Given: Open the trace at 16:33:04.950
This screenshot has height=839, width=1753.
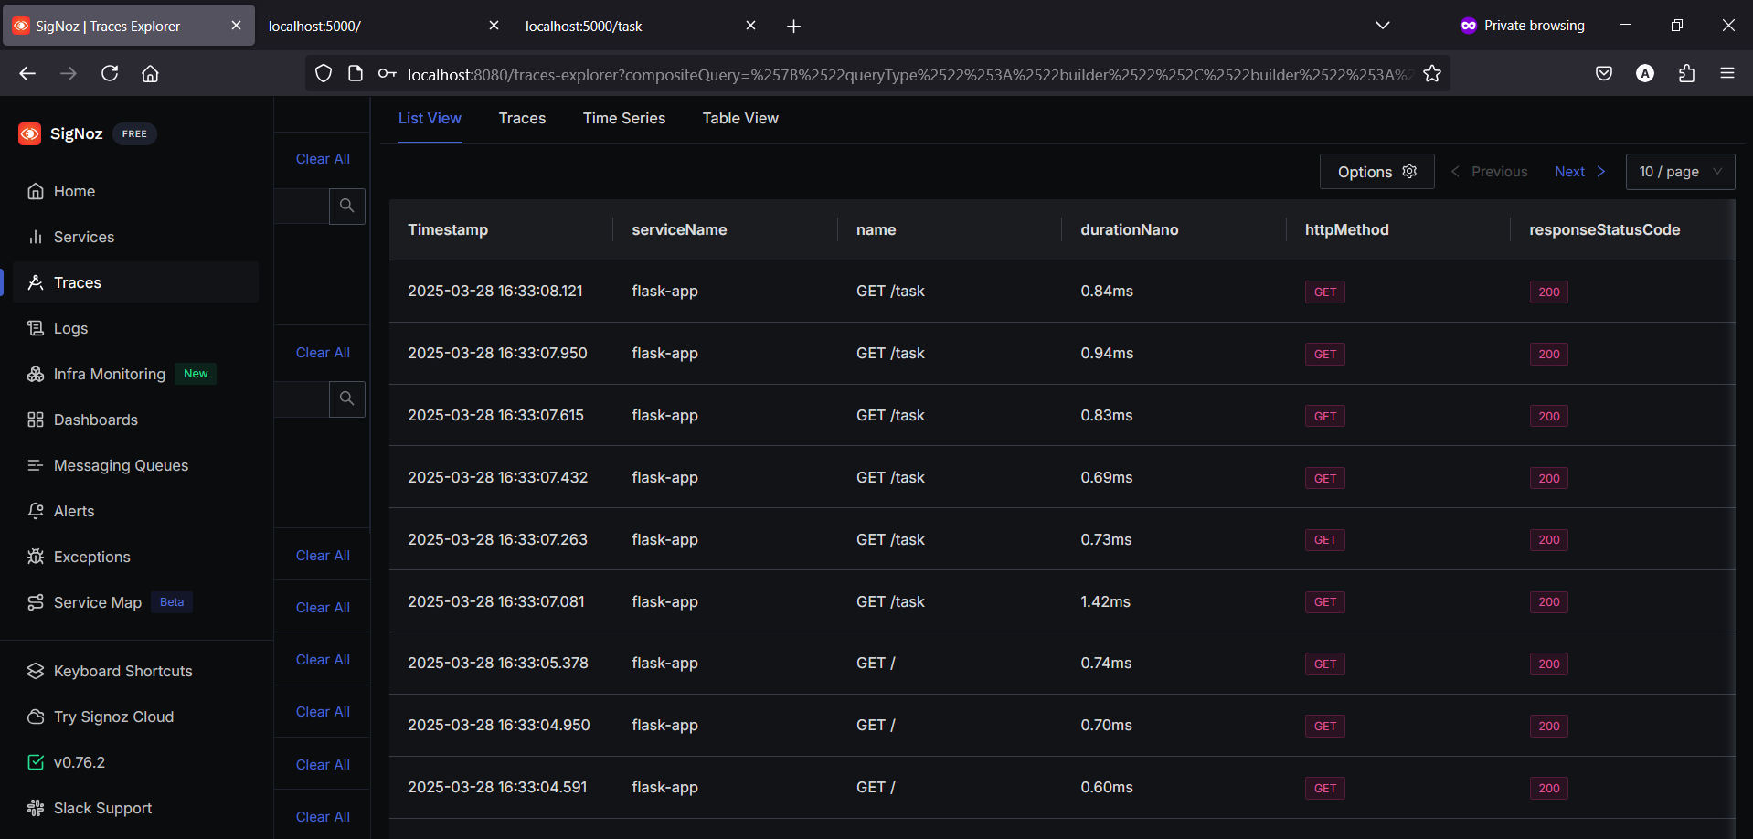Looking at the screenshot, I should (x=1062, y=726).
